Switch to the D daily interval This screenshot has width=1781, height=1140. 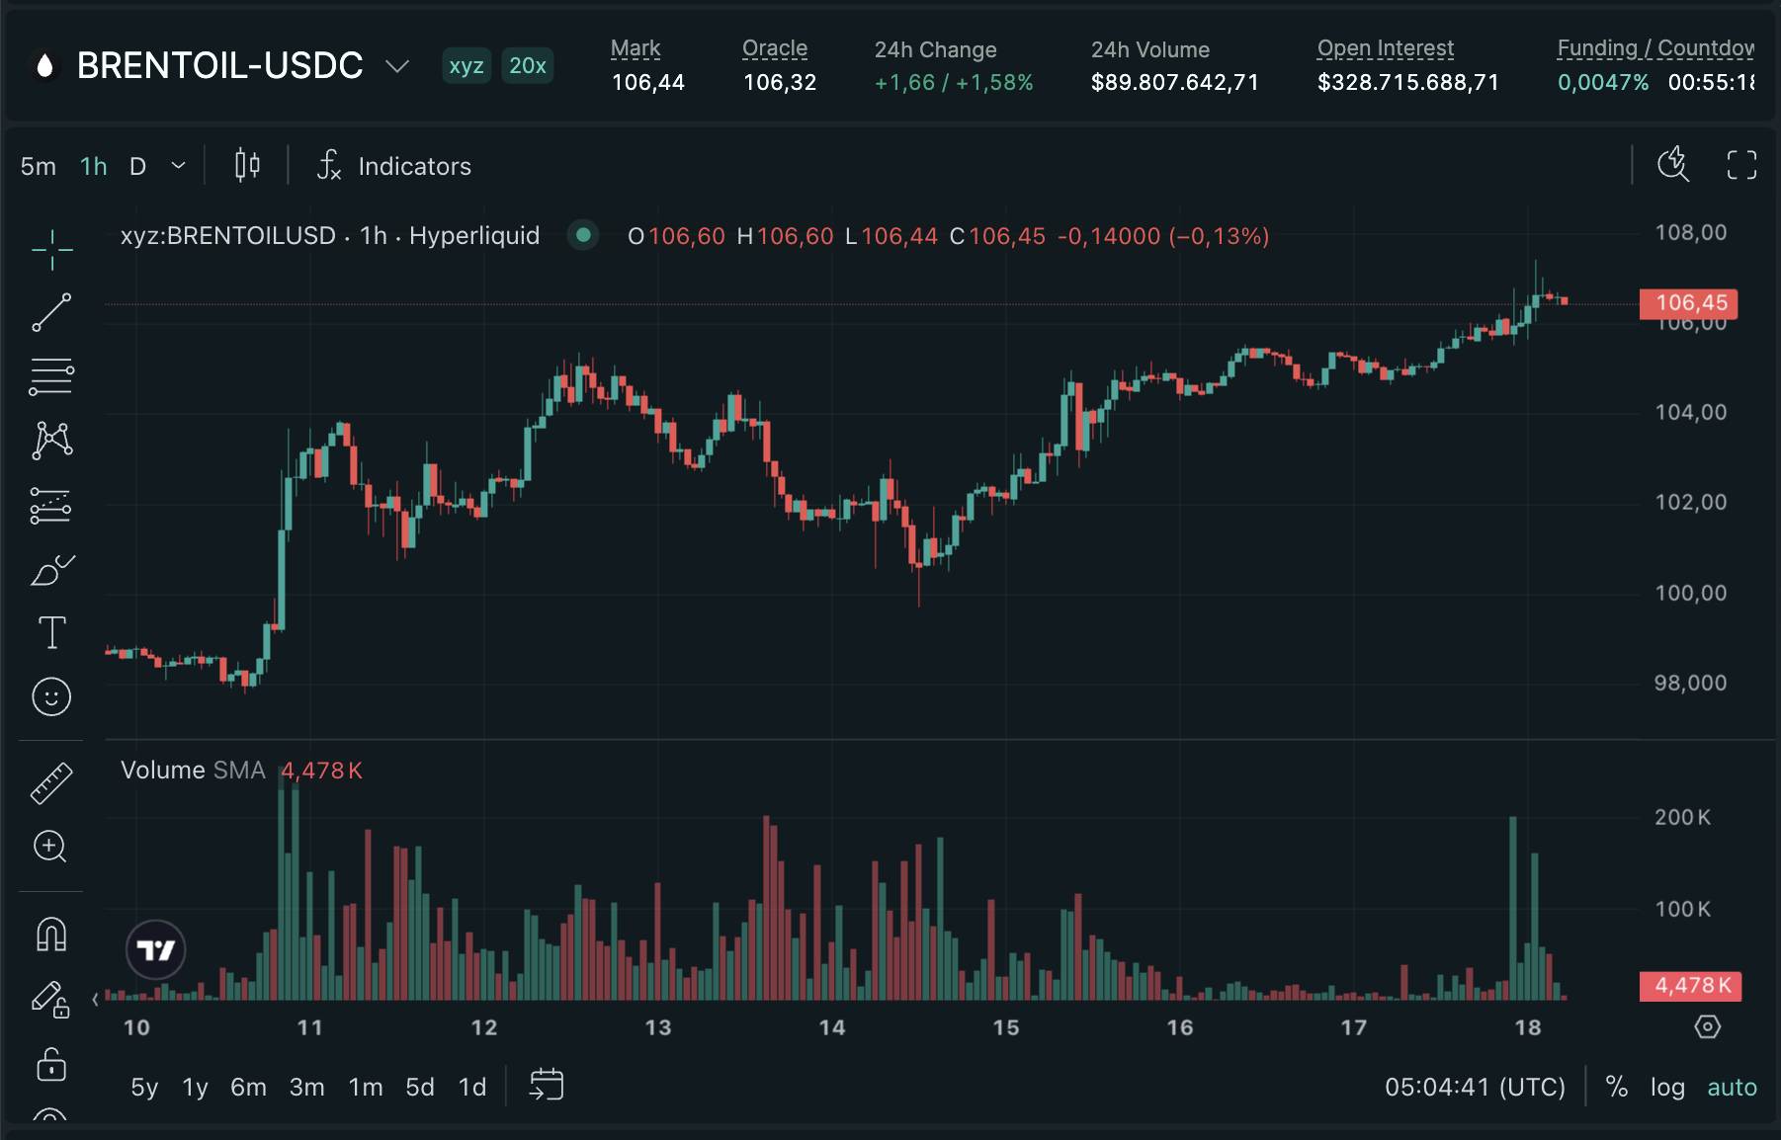pyautogui.click(x=138, y=166)
